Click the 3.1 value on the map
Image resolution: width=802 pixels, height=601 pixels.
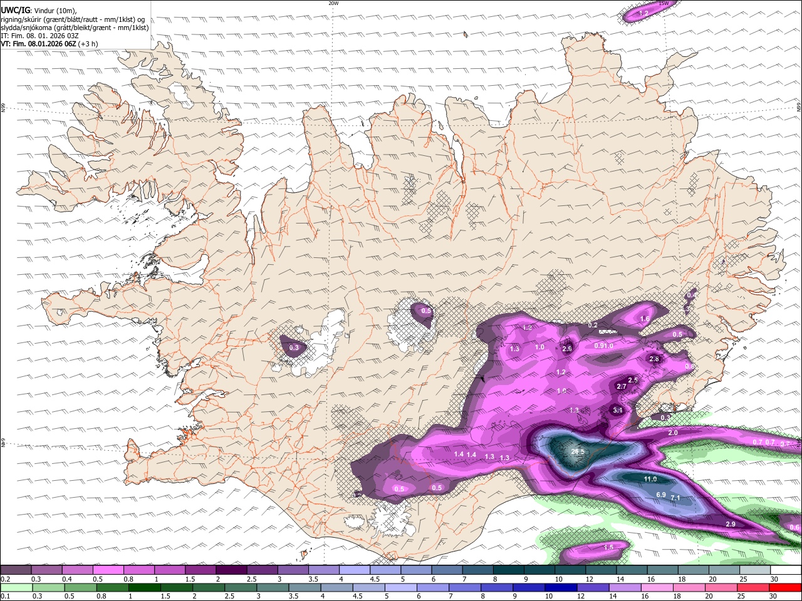tap(617, 410)
